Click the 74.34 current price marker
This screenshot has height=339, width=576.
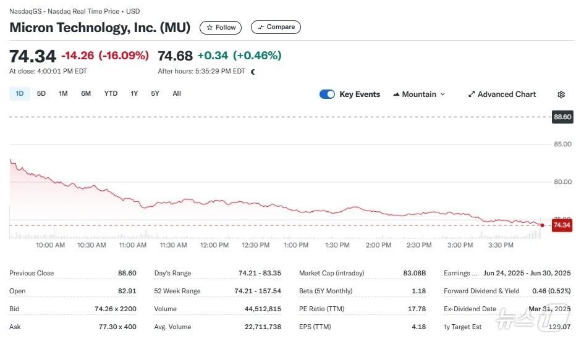point(561,225)
